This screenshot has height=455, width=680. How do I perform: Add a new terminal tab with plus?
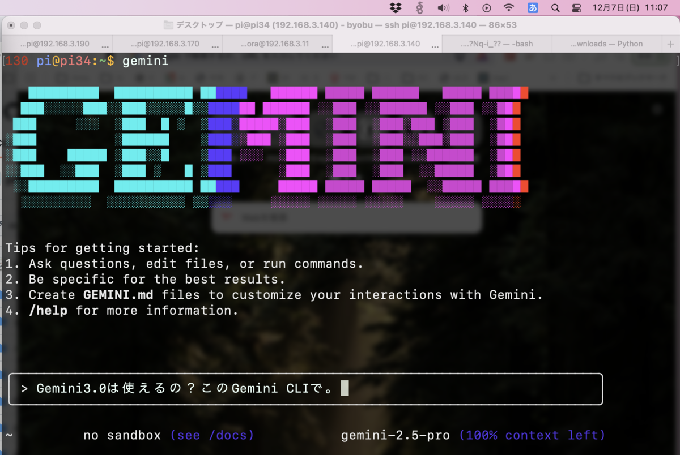670,44
